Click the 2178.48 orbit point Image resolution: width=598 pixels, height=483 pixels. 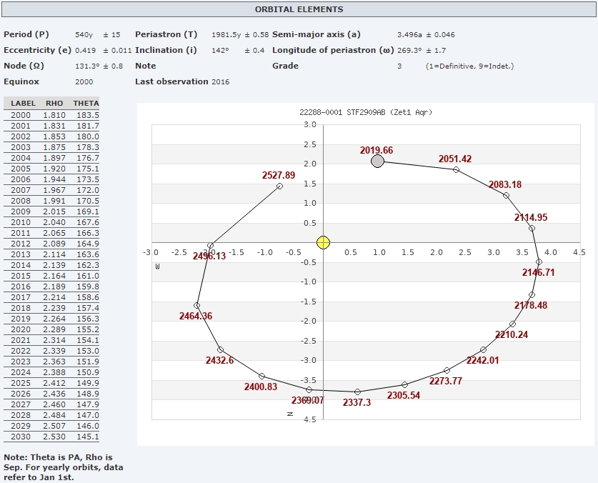pos(532,294)
